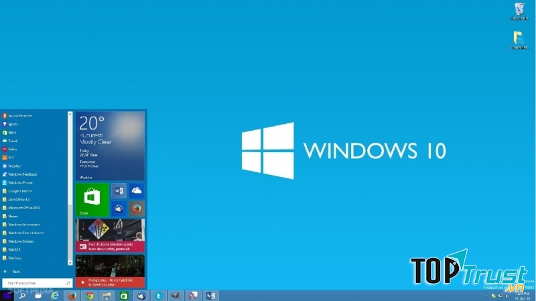Open the Screenshots folder on the desktop
536x301 pixels.
tap(519, 40)
